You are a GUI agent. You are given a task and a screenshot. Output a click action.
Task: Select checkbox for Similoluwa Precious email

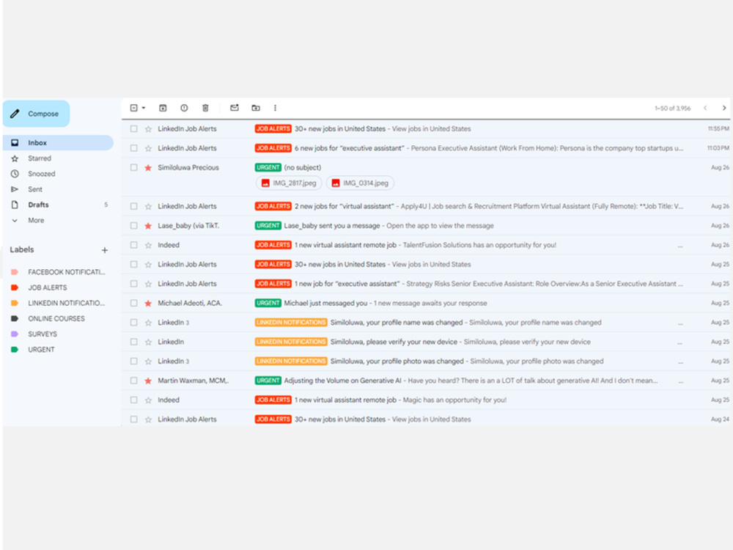tap(133, 167)
